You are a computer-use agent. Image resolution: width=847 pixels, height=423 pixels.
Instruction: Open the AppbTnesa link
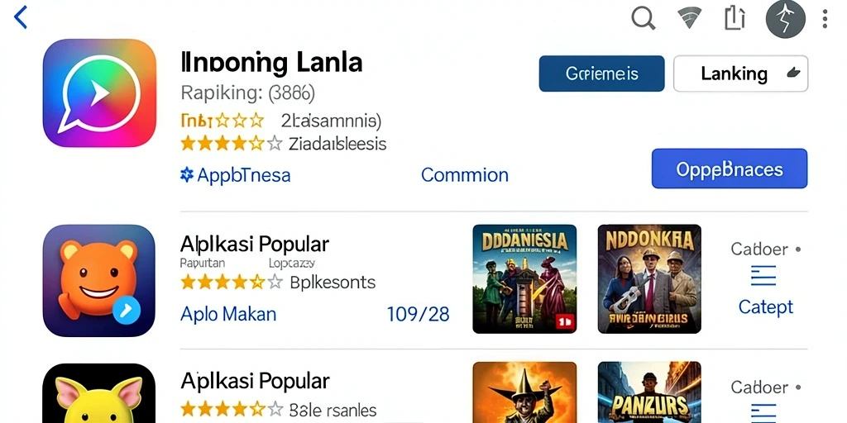[235, 175]
